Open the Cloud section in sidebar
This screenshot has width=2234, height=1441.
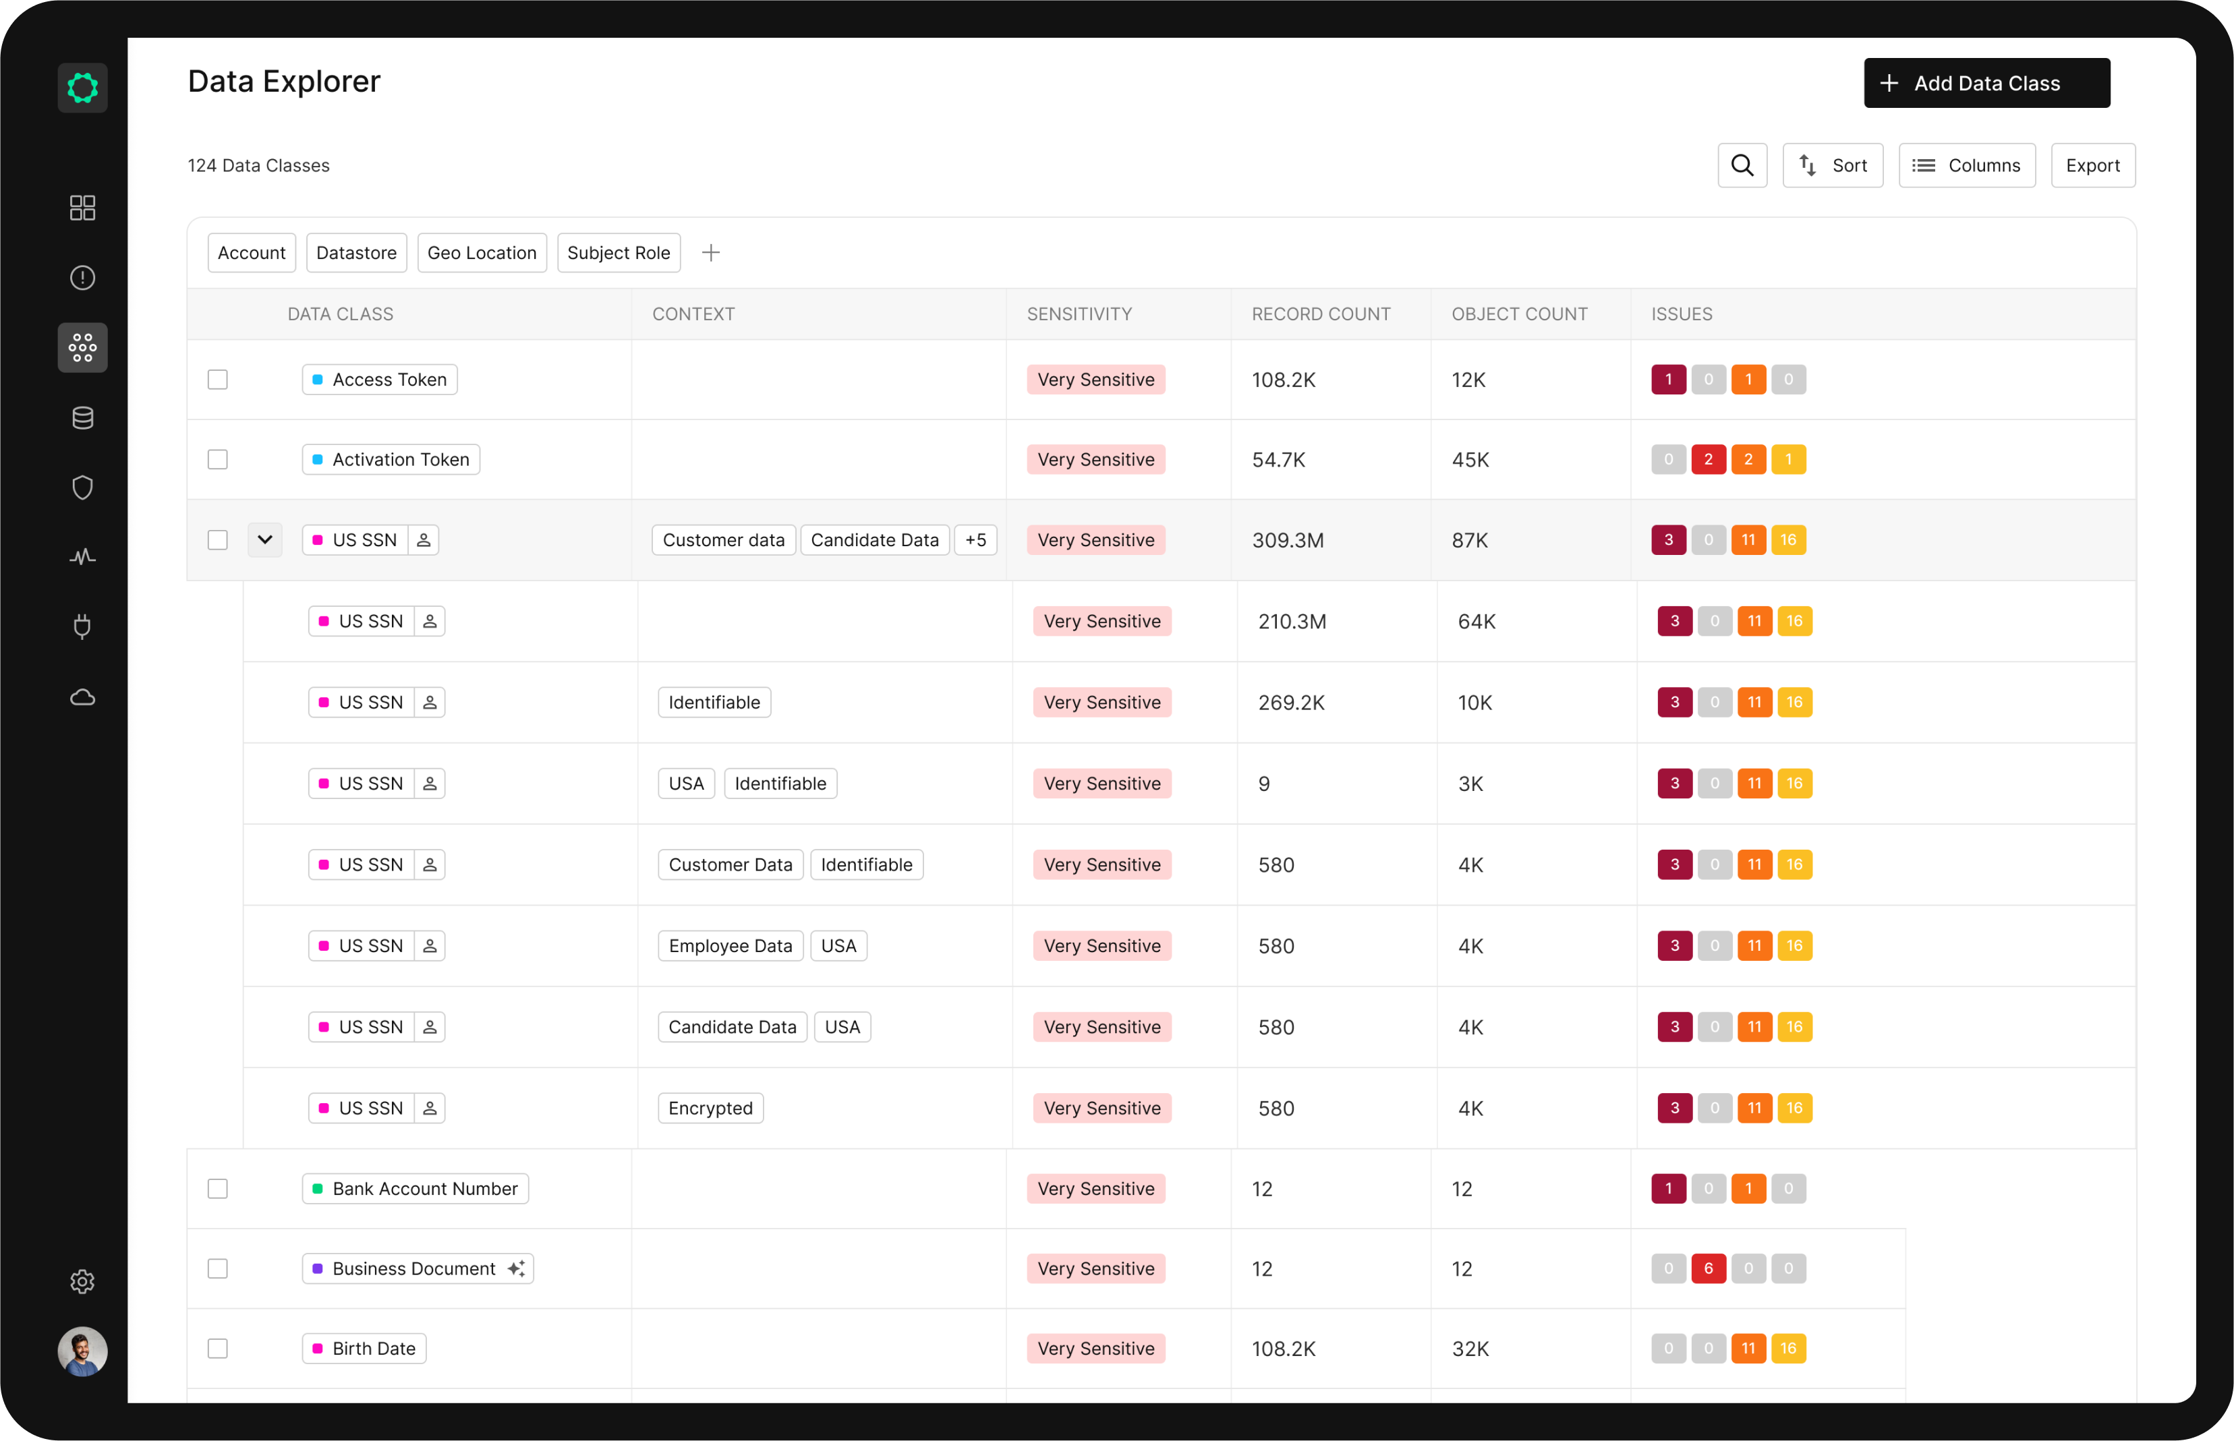click(x=82, y=697)
